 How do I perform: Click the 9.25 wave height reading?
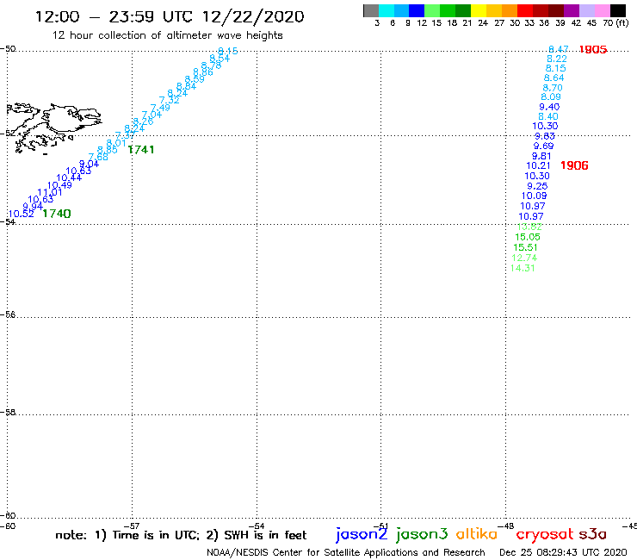pyautogui.click(x=537, y=186)
